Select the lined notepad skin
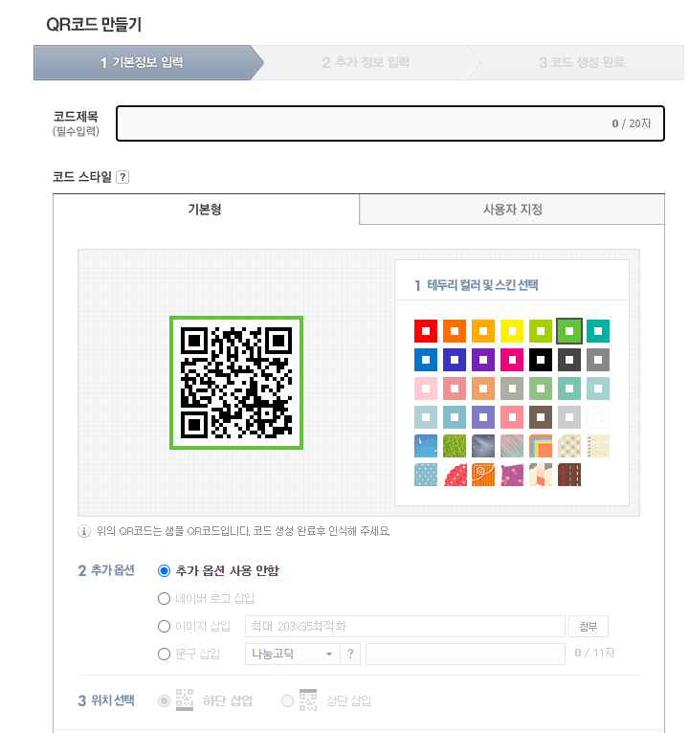 [598, 446]
